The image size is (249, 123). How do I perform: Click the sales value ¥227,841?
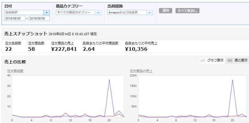point(64,49)
